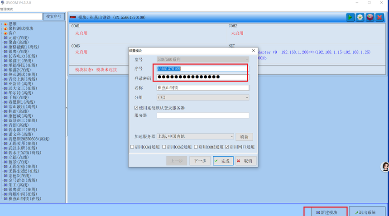The height and width of the screenshot is (216, 389).
Task: Open module settings gear icon
Action: click(360, 17)
